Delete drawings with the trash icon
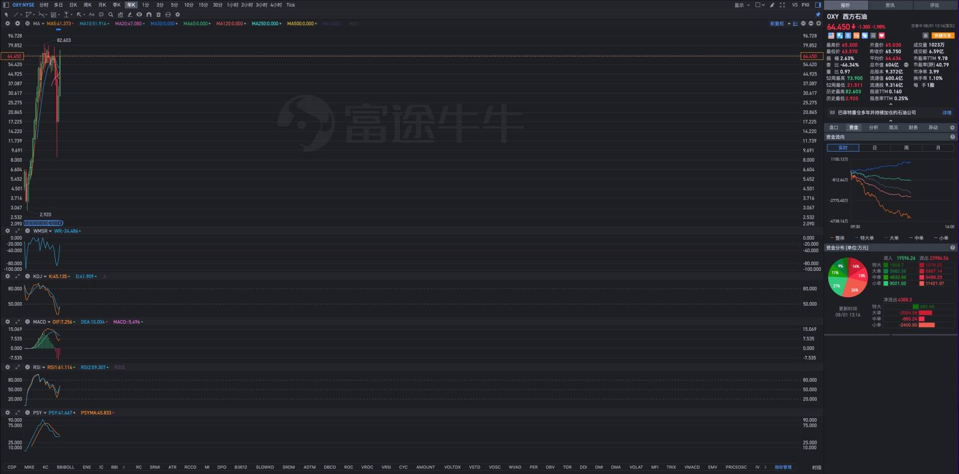959x474 pixels. point(158,14)
